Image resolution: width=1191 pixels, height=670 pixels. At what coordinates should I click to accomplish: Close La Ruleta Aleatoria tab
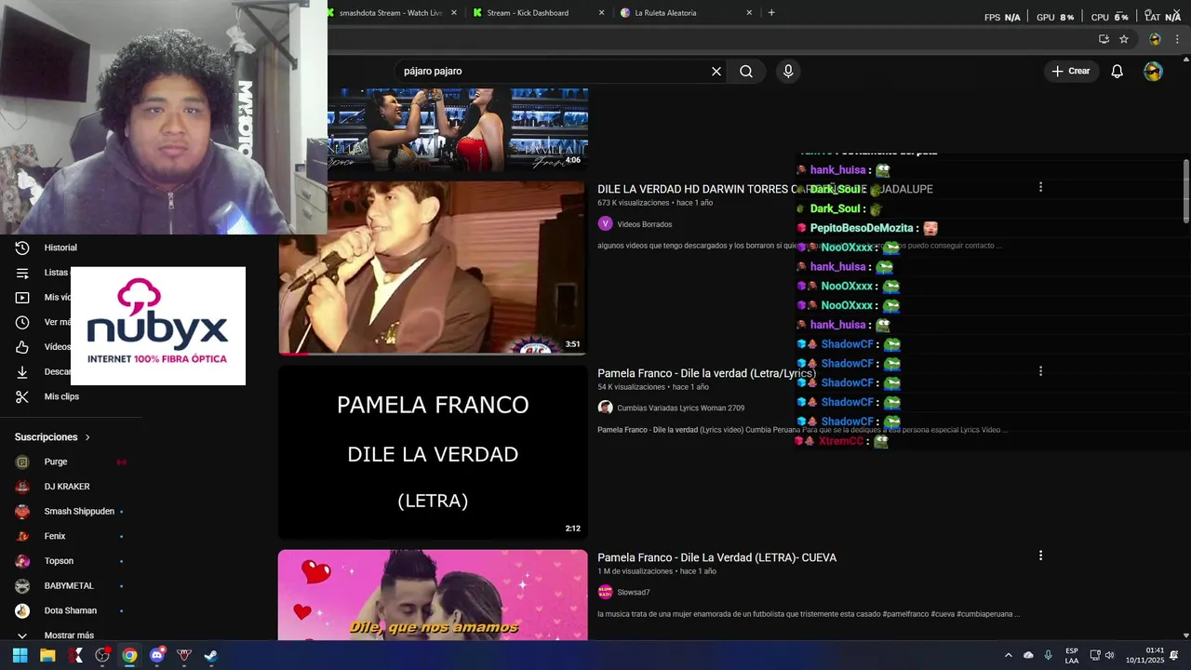pyautogui.click(x=749, y=13)
